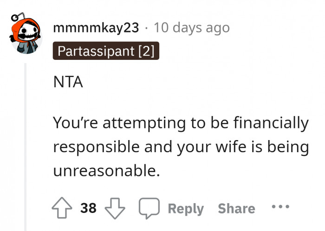Screen dimensions: 325x231
Task: Share this comment via Share button
Action: (x=236, y=209)
